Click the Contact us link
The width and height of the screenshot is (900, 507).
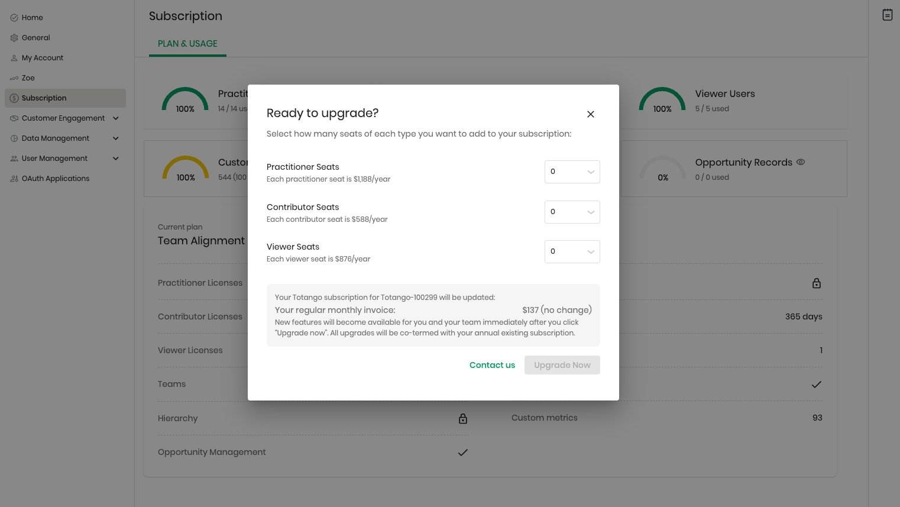[492, 365]
